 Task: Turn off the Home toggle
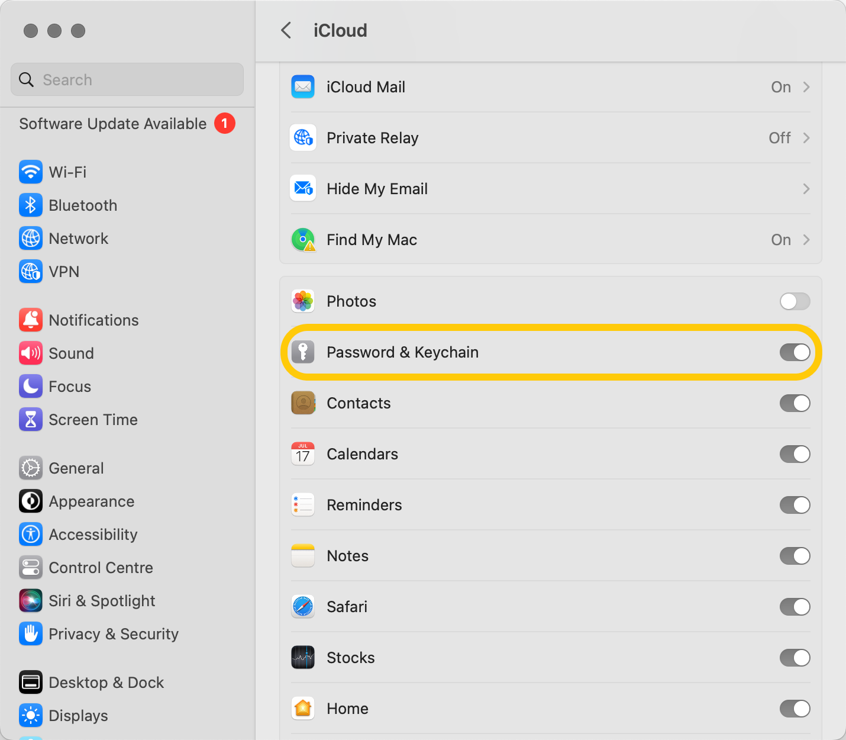click(795, 709)
